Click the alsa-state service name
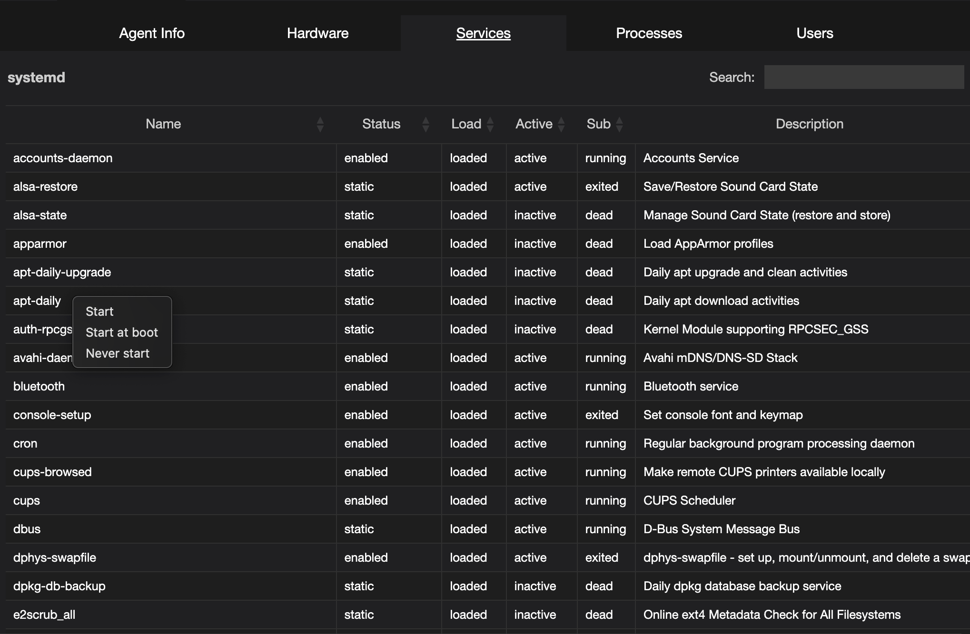 [40, 215]
